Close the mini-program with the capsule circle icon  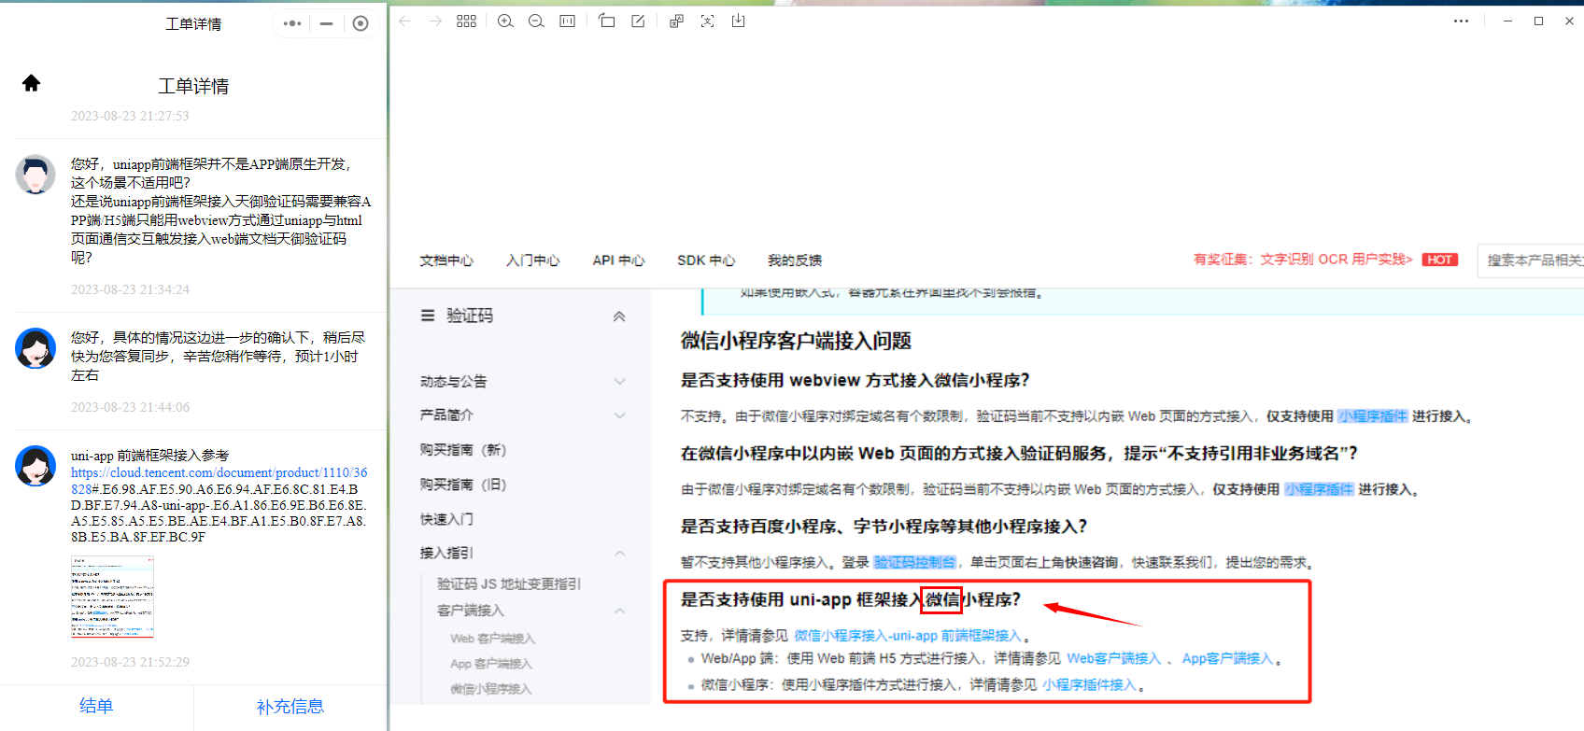[x=361, y=23]
